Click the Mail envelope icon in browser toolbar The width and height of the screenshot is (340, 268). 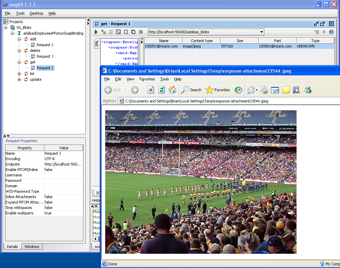click(x=251, y=90)
